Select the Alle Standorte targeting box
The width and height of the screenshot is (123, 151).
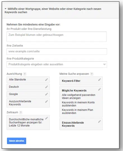pos(28,80)
